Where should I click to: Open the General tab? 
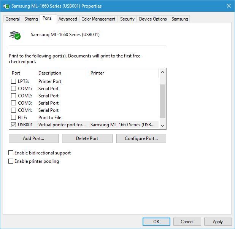point(13,19)
